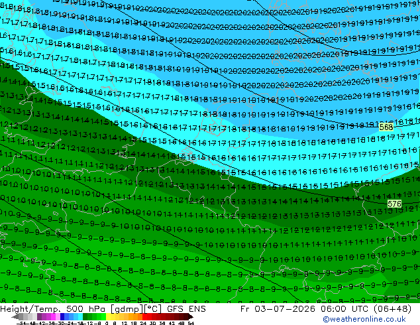Click the GFS ENS model label
Viewport: 420px width, 325px height.
coord(186,309)
